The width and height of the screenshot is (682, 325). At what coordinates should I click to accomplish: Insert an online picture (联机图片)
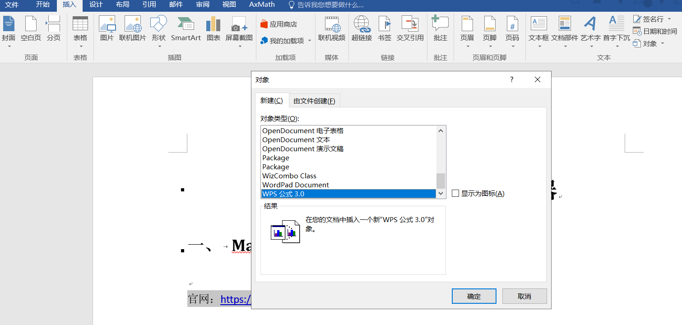pos(133,29)
